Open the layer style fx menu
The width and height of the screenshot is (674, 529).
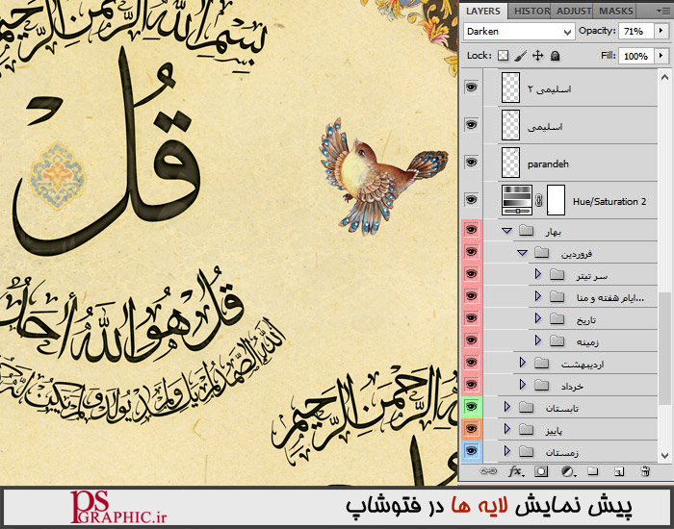pos(515,471)
